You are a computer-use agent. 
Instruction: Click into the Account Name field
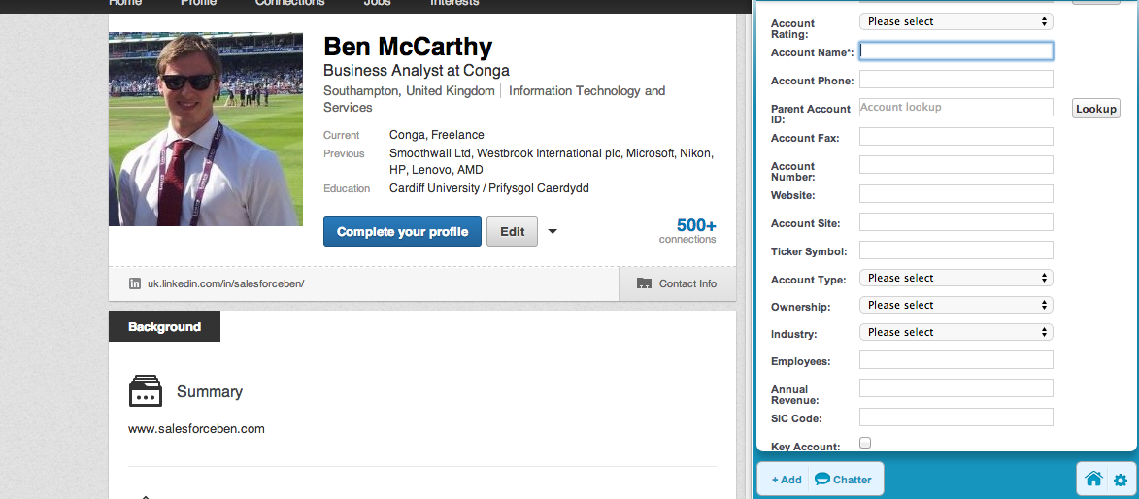click(x=955, y=50)
